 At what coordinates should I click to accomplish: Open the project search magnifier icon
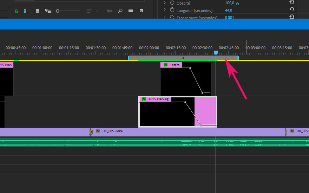(x=120, y=11)
